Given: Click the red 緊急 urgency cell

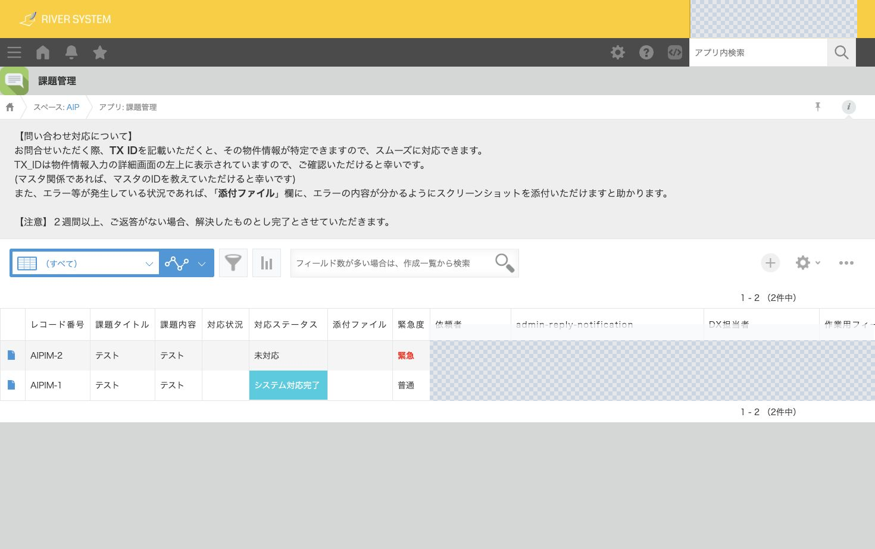Looking at the screenshot, I should pos(411,356).
